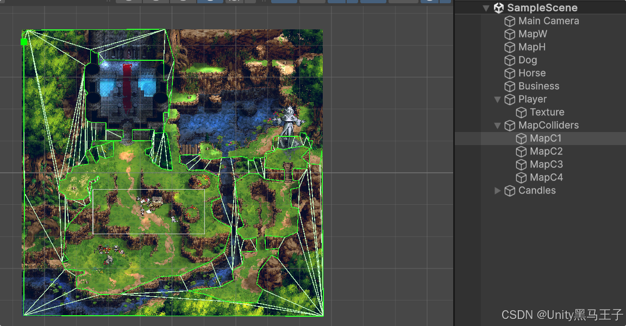Select the Candles label in the hierarchy

point(537,190)
